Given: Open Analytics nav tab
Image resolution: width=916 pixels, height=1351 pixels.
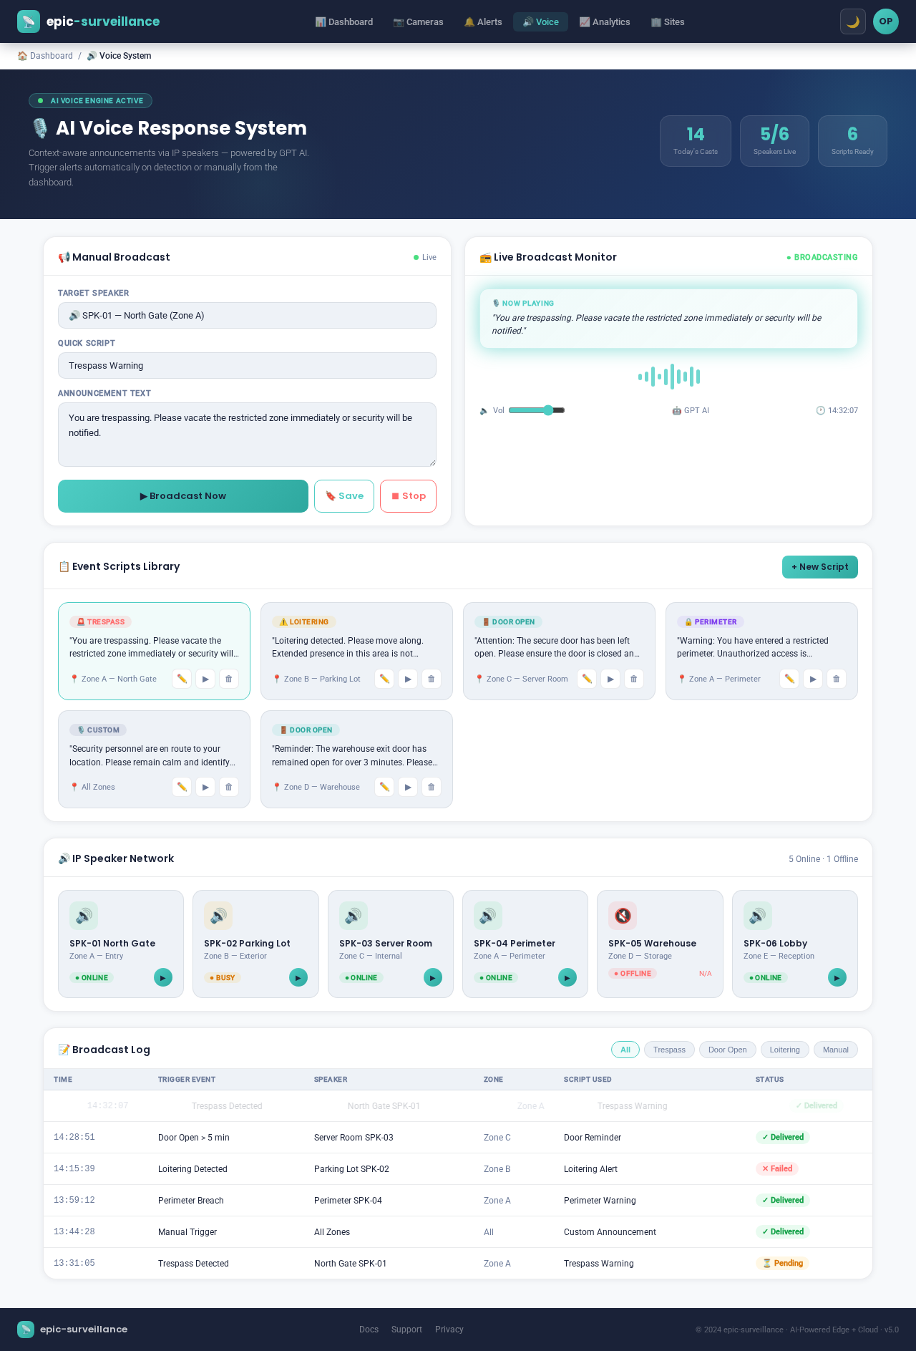Looking at the screenshot, I should pyautogui.click(x=605, y=22).
